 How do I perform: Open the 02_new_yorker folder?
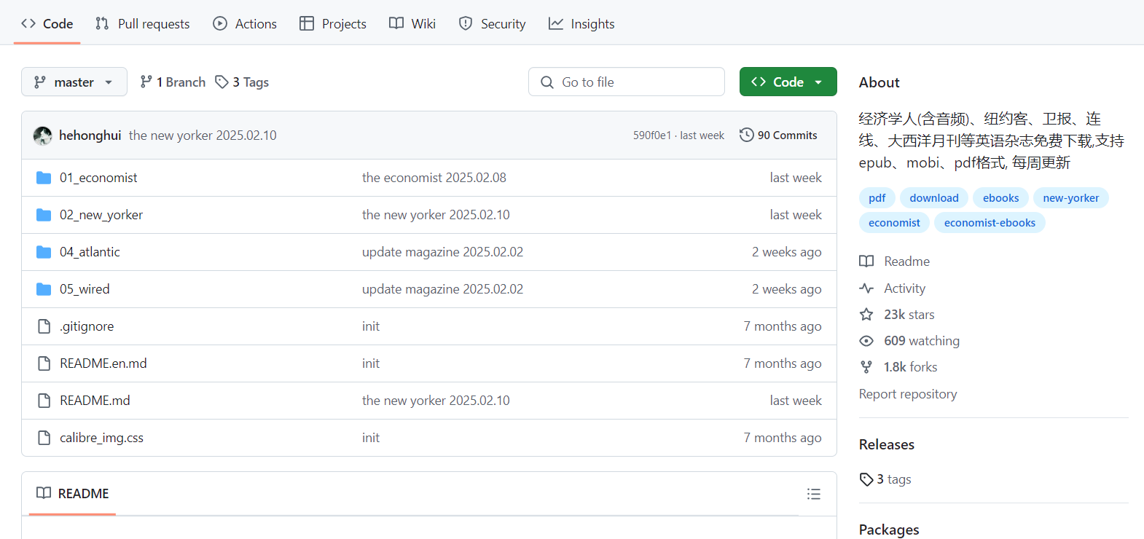[x=101, y=215]
